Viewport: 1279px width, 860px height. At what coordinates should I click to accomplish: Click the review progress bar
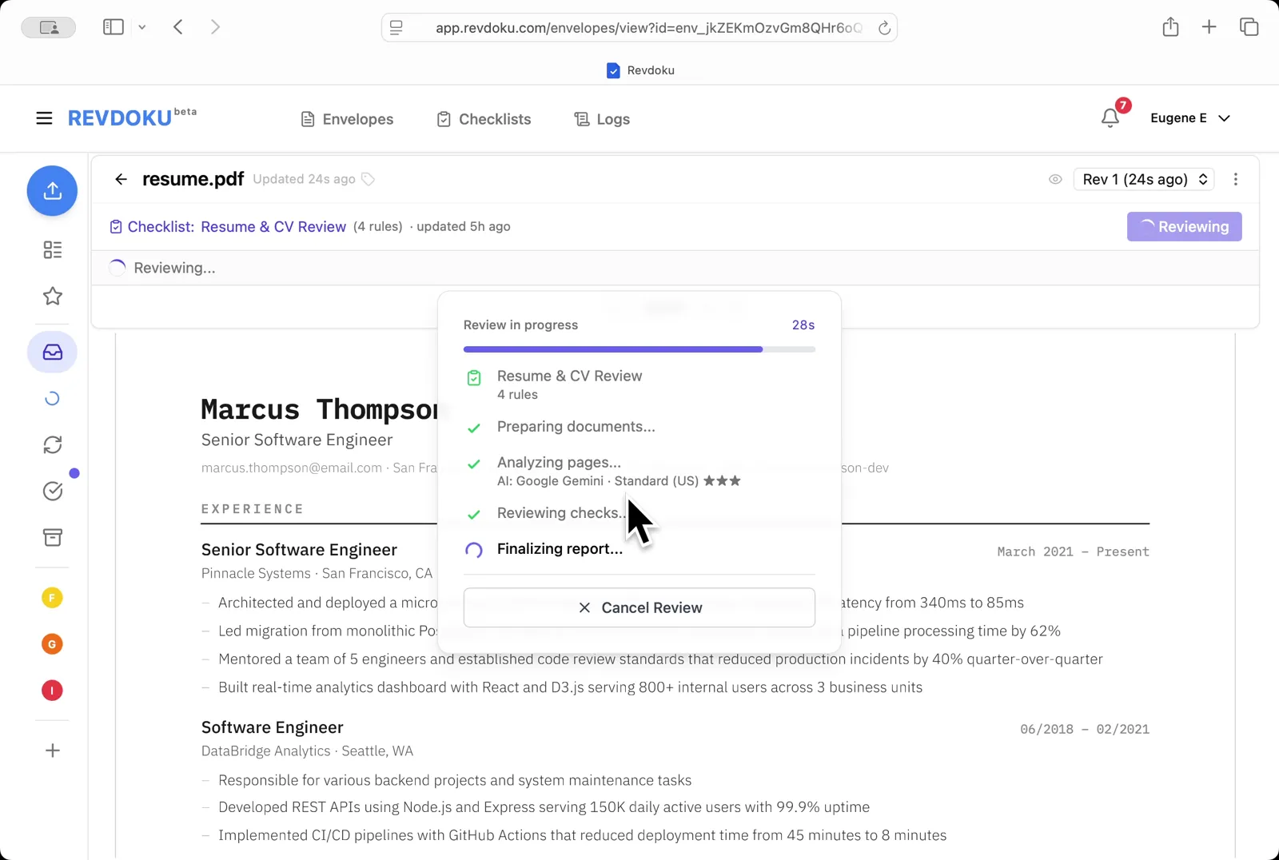[x=639, y=349]
